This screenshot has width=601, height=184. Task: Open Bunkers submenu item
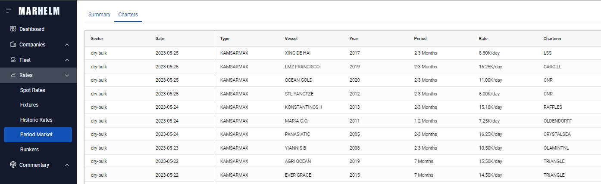click(x=29, y=150)
